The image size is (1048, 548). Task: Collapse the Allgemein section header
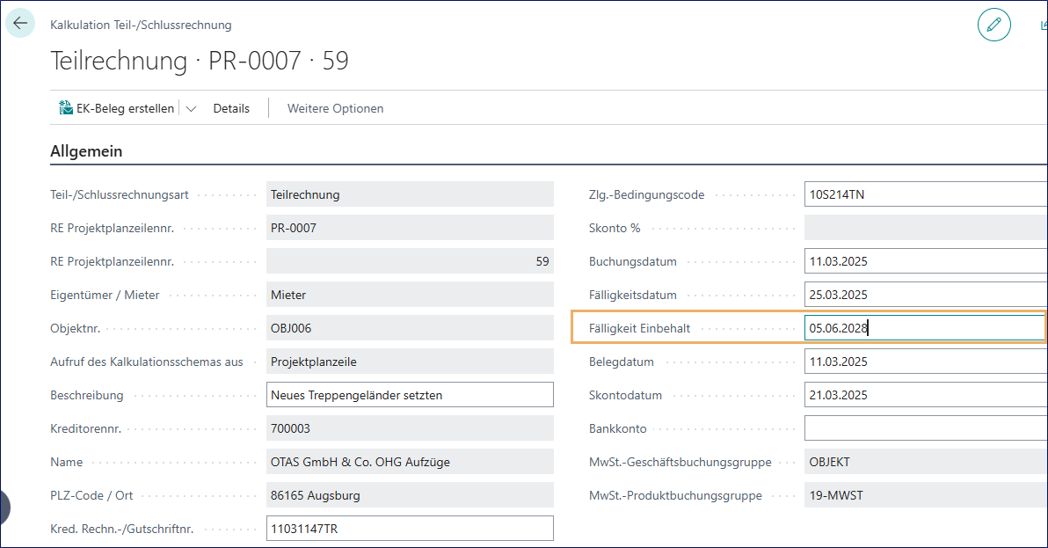click(x=86, y=151)
